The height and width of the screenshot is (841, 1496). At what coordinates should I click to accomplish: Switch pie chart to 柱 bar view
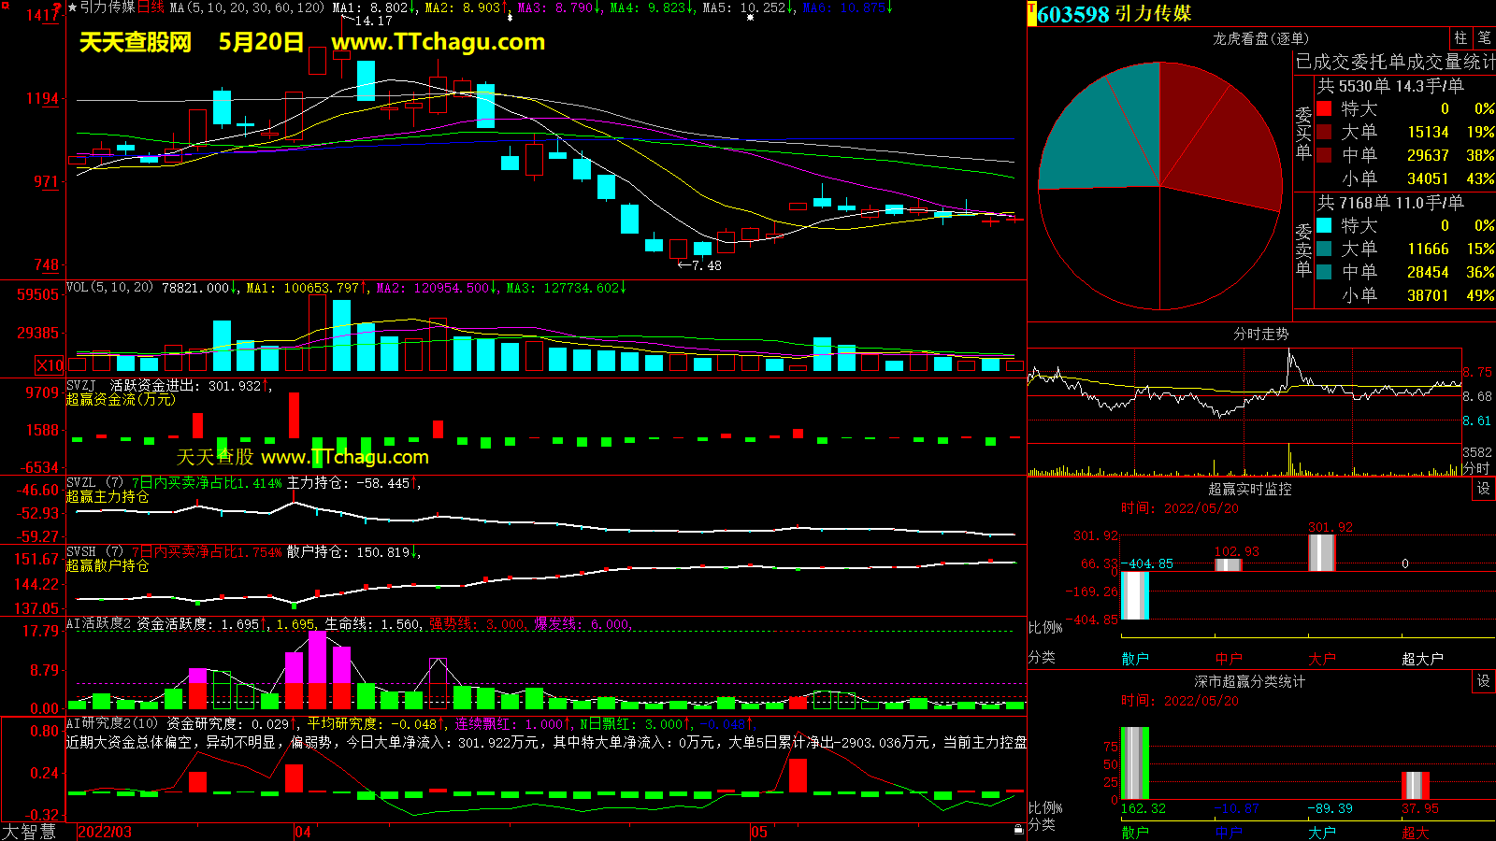[1460, 38]
